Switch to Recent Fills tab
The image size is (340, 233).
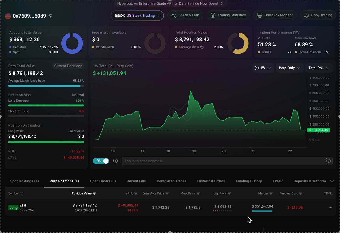tap(136, 181)
